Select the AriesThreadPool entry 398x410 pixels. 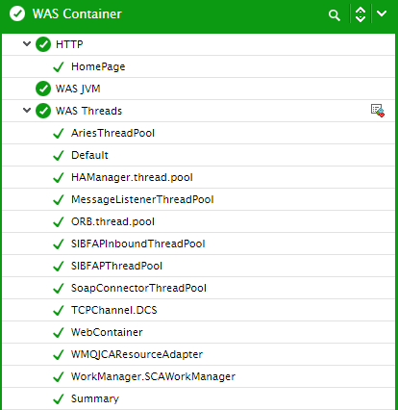112,133
